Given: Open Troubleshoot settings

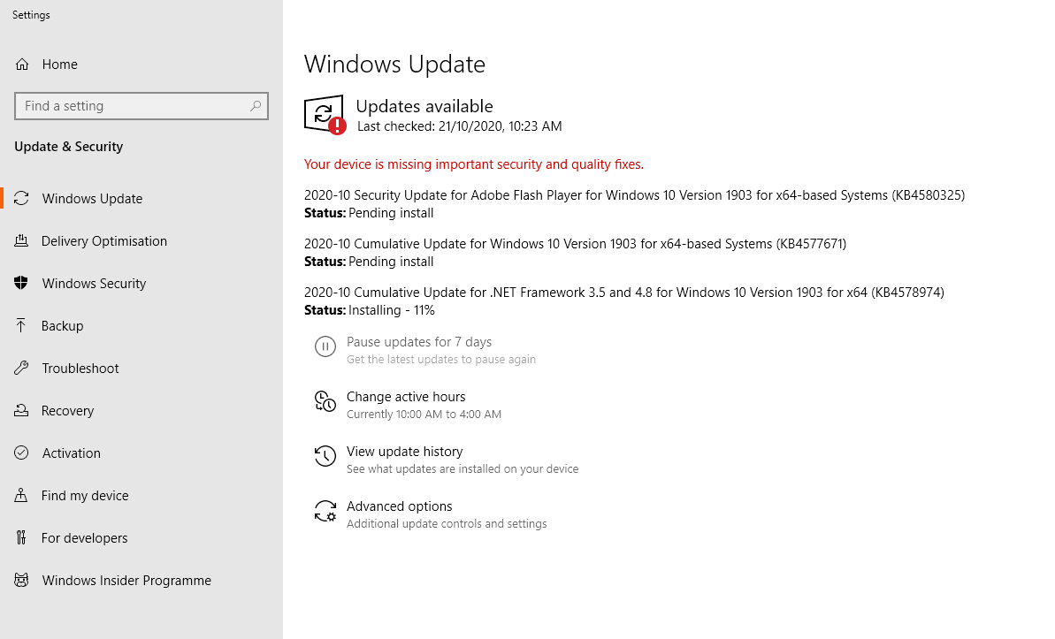Looking at the screenshot, I should tap(80, 368).
